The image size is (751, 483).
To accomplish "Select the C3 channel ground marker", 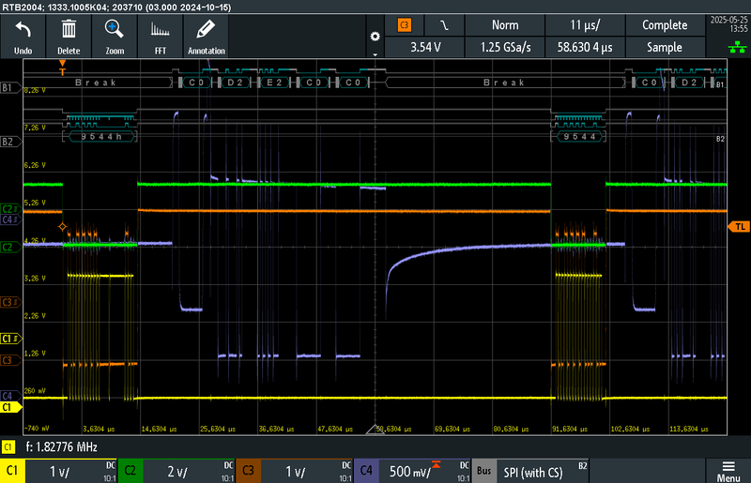I will pyautogui.click(x=10, y=360).
